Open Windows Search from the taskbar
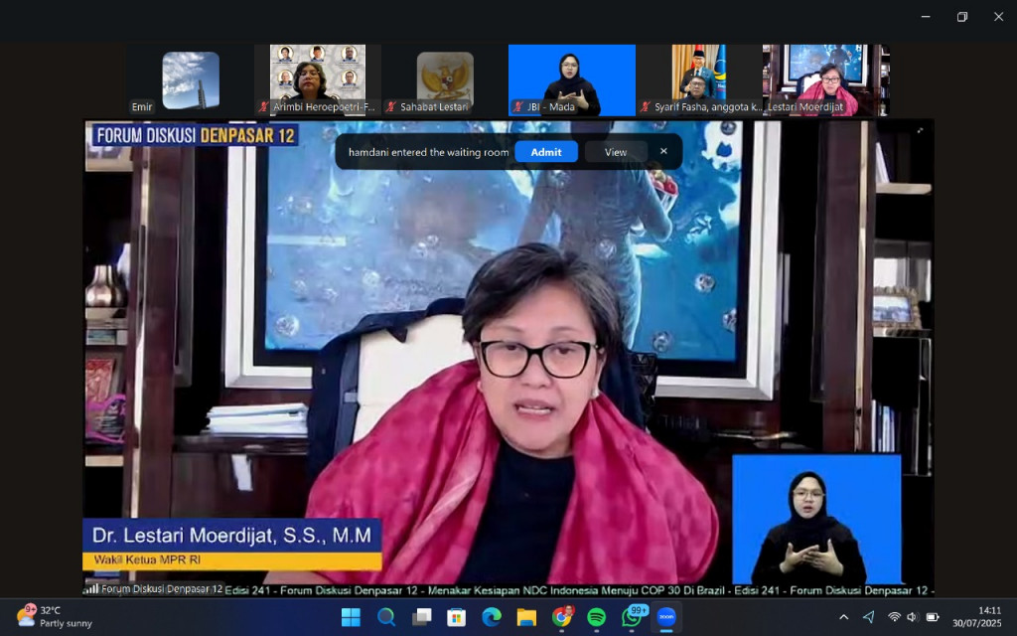Viewport: 1017px width, 636px height. click(x=386, y=617)
